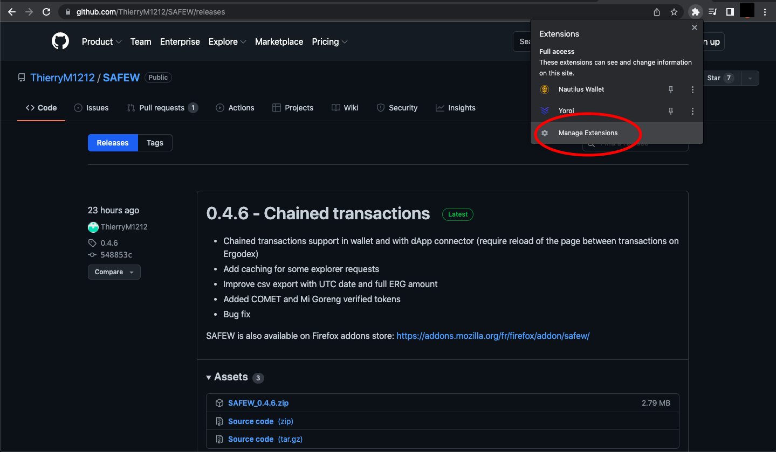The image size is (776, 452).
Task: Select the Releases button
Action: click(113, 143)
